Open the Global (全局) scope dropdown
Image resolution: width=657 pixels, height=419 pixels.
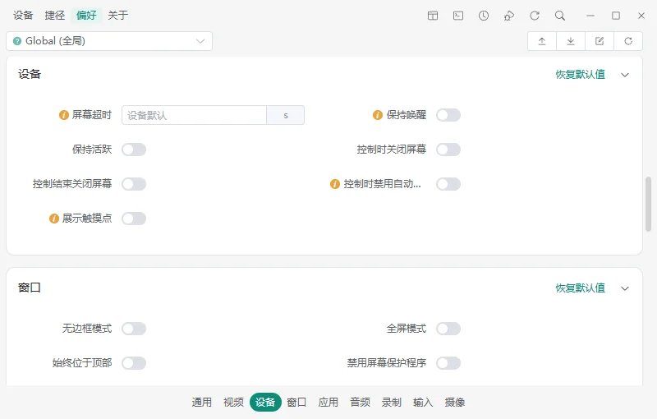click(109, 41)
